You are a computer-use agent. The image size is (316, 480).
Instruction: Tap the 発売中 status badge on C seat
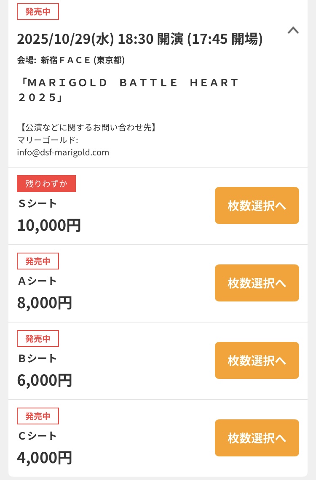38,416
